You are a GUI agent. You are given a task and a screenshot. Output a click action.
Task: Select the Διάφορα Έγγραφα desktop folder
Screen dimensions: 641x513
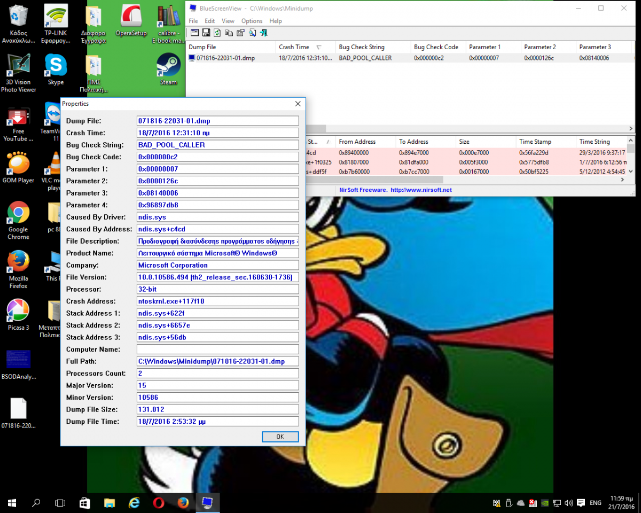93,24
